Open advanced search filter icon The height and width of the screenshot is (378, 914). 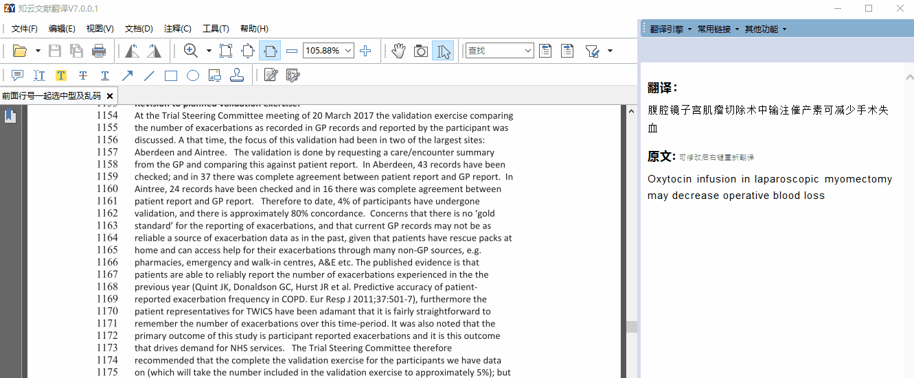(x=592, y=51)
